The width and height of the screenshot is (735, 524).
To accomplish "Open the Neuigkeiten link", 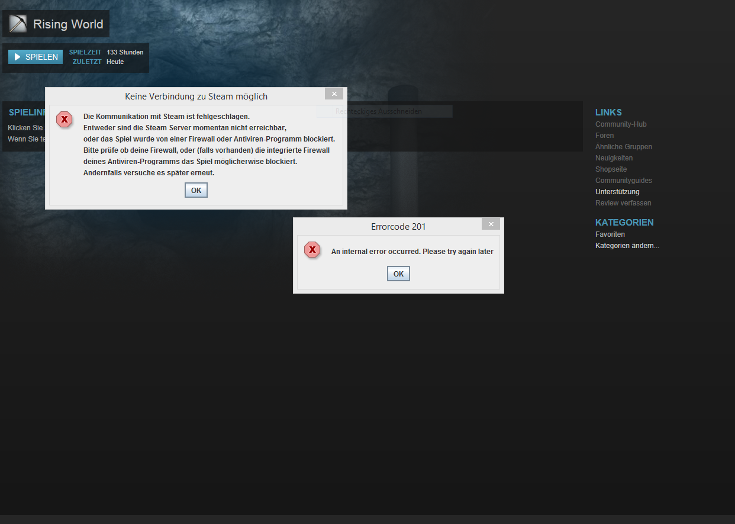I will pos(614,158).
